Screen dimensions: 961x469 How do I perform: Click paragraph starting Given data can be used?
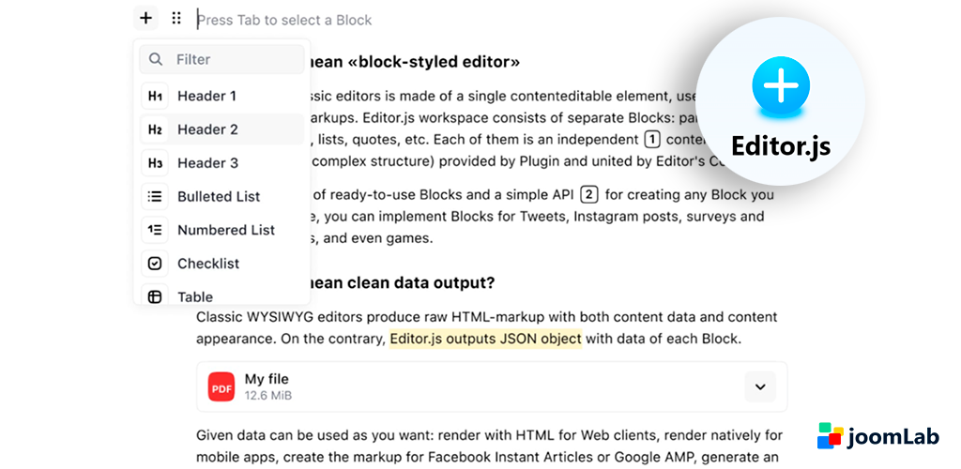tap(489, 446)
